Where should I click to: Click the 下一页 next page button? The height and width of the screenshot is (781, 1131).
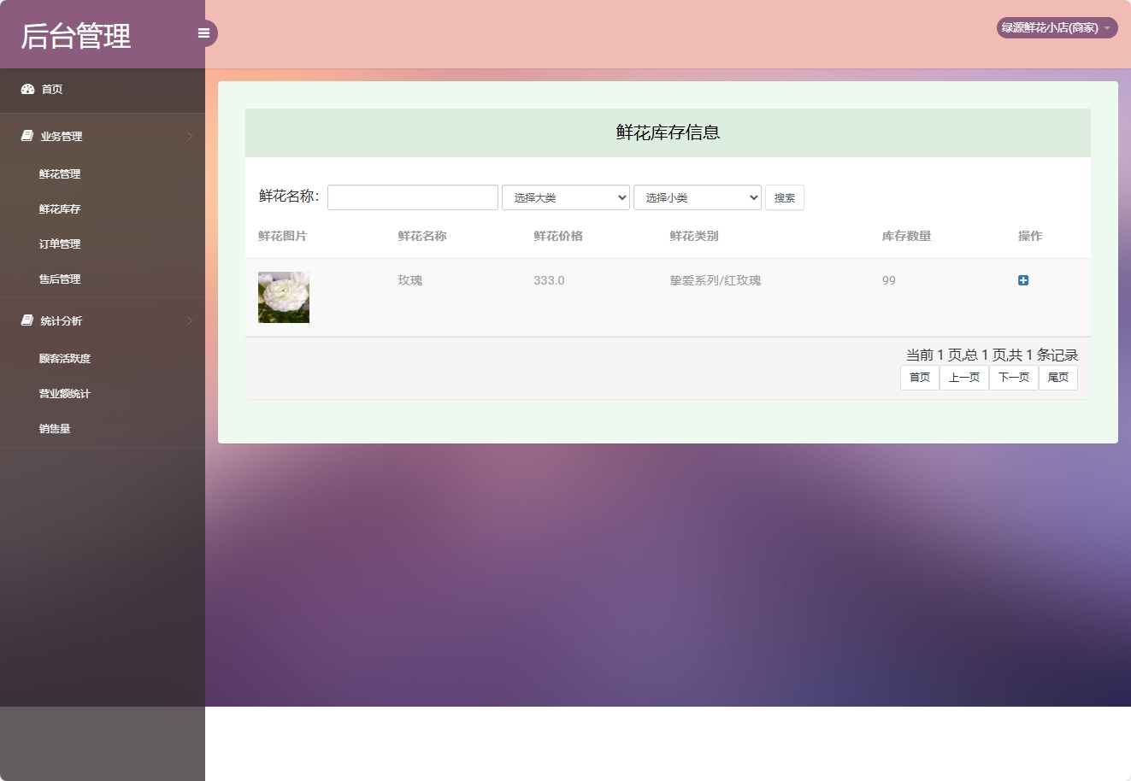pos(1014,378)
